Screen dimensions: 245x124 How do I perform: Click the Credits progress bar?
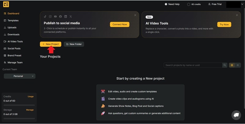(19, 105)
